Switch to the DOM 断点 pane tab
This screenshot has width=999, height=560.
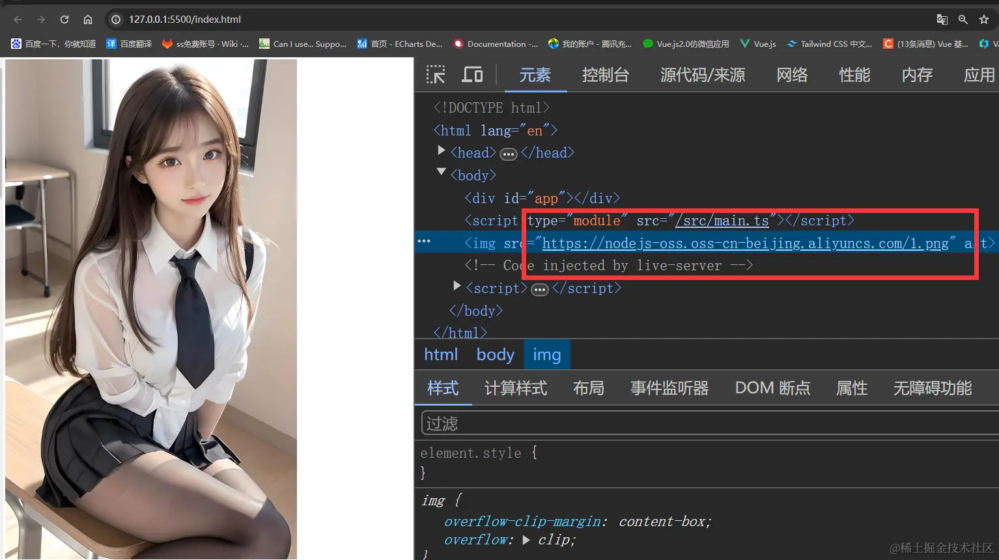tap(772, 389)
